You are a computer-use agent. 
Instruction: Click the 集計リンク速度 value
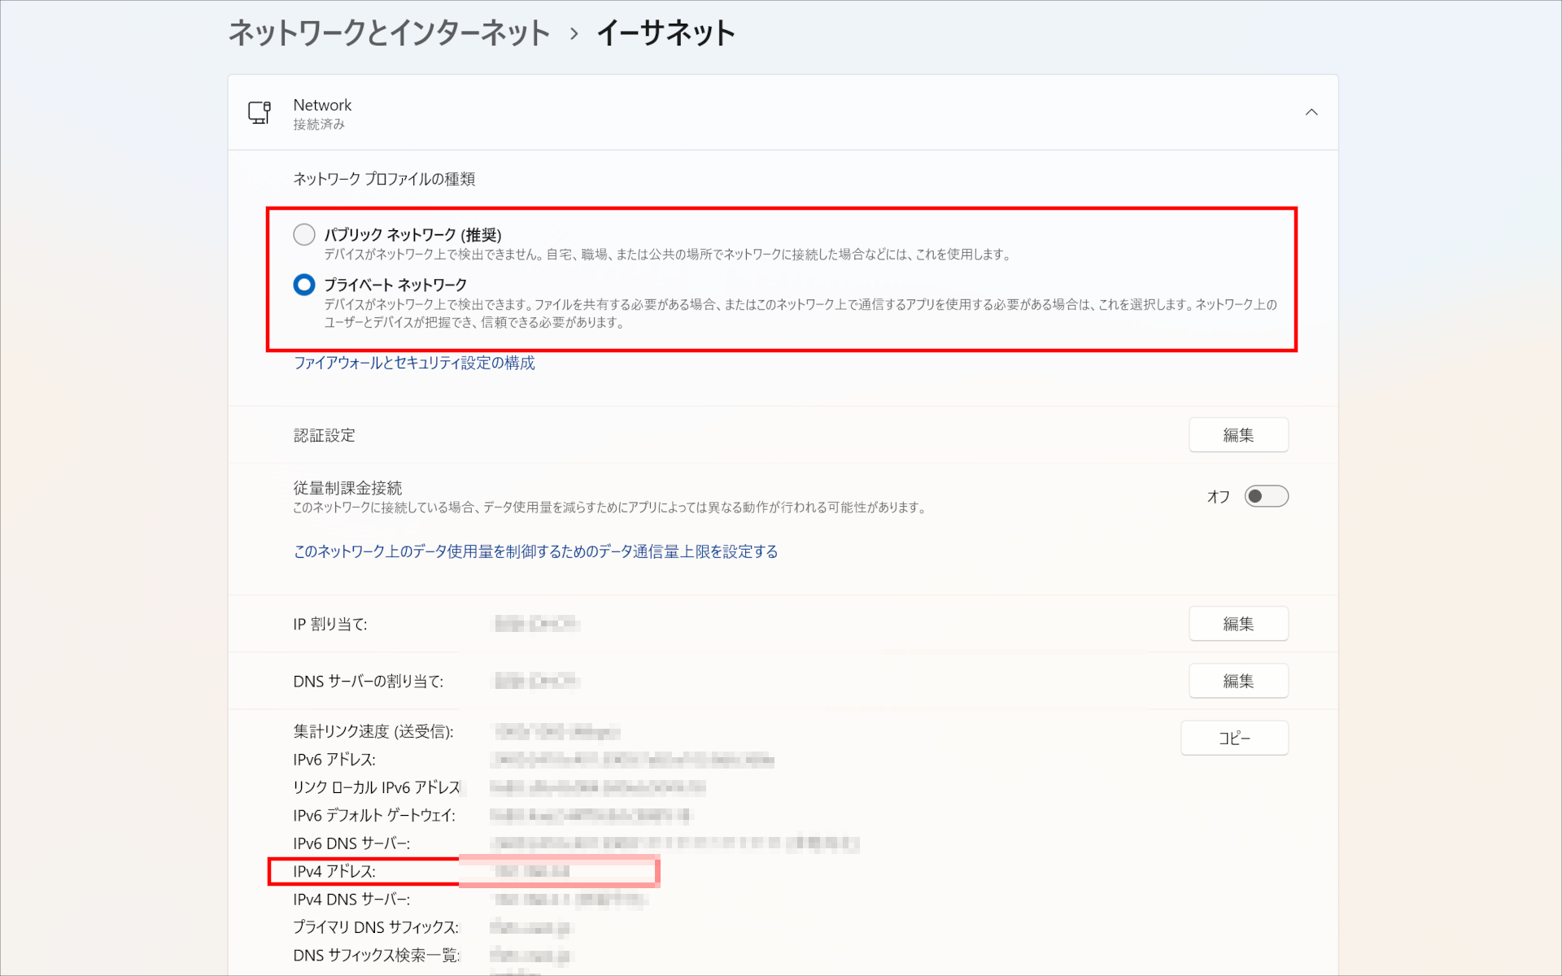coord(556,731)
